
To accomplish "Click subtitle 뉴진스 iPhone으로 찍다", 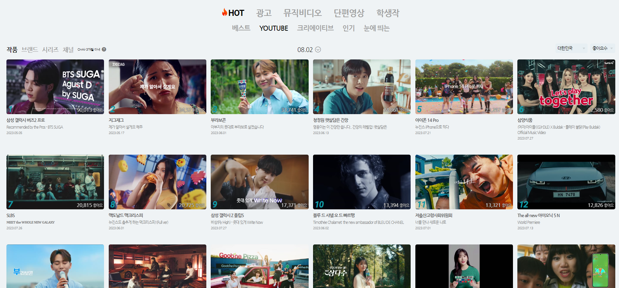I will tap(432, 127).
